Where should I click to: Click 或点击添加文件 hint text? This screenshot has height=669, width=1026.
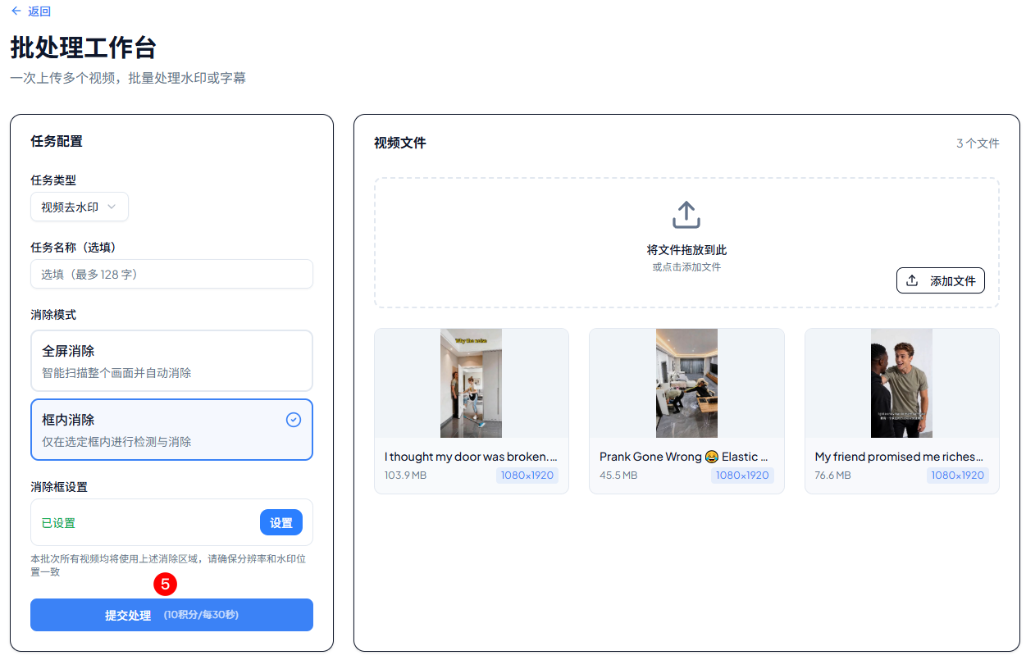click(x=686, y=267)
